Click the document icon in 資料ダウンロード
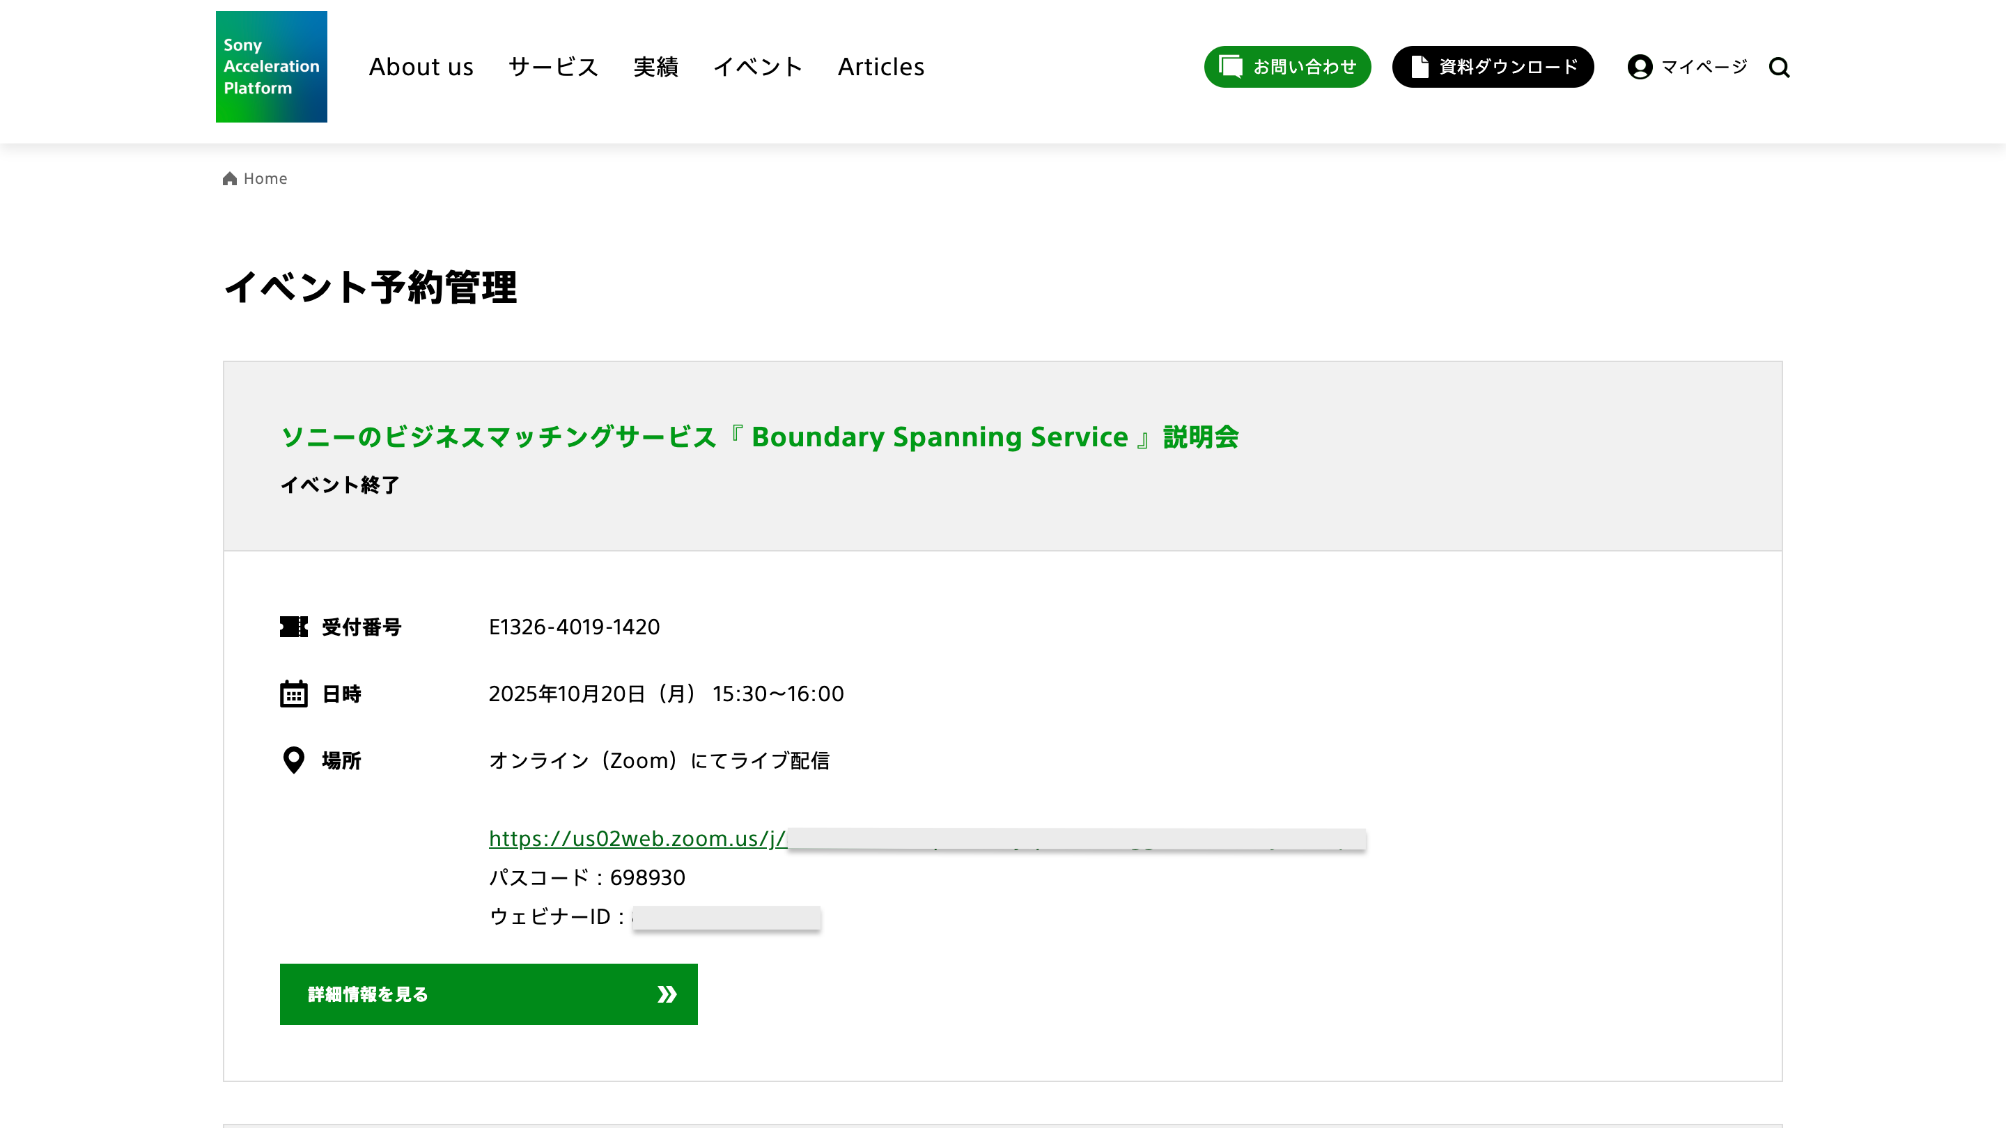This screenshot has width=2006, height=1128. pyautogui.click(x=1419, y=67)
